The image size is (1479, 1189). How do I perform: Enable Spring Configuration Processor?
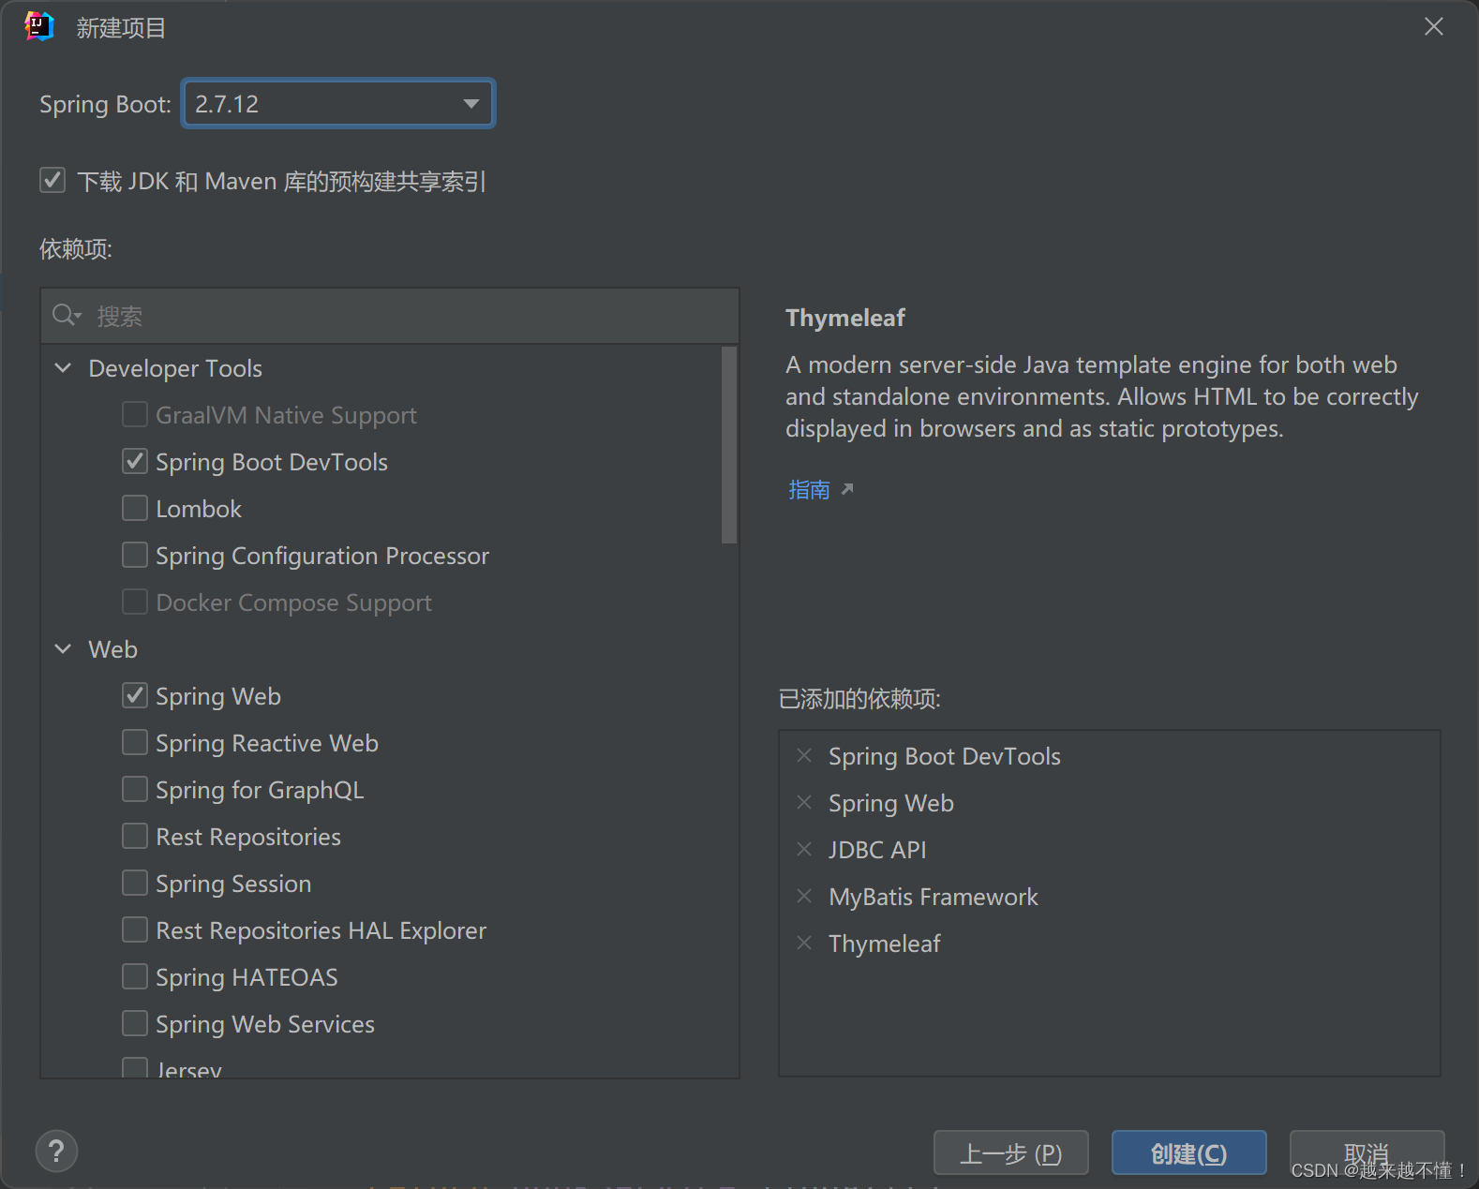pos(135,555)
